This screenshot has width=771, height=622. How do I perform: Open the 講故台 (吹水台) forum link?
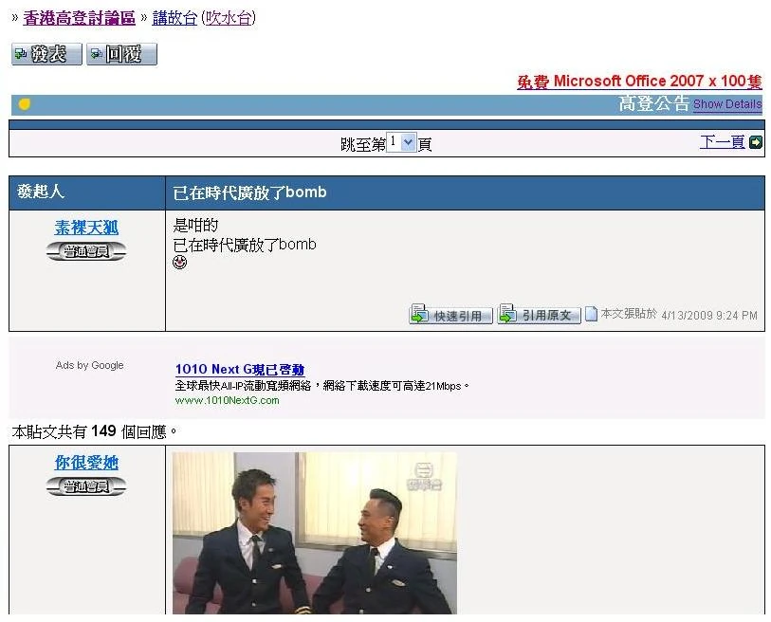pyautogui.click(x=204, y=18)
